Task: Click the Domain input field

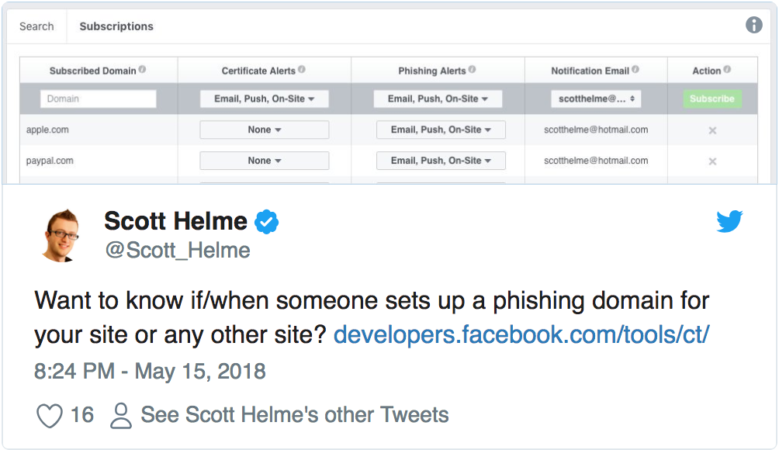Action: click(99, 99)
